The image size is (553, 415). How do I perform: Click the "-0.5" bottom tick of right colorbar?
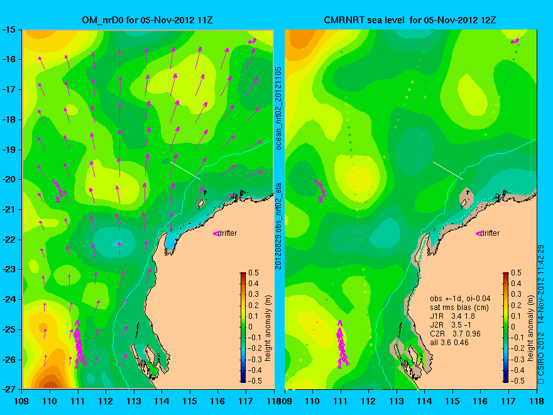point(518,381)
